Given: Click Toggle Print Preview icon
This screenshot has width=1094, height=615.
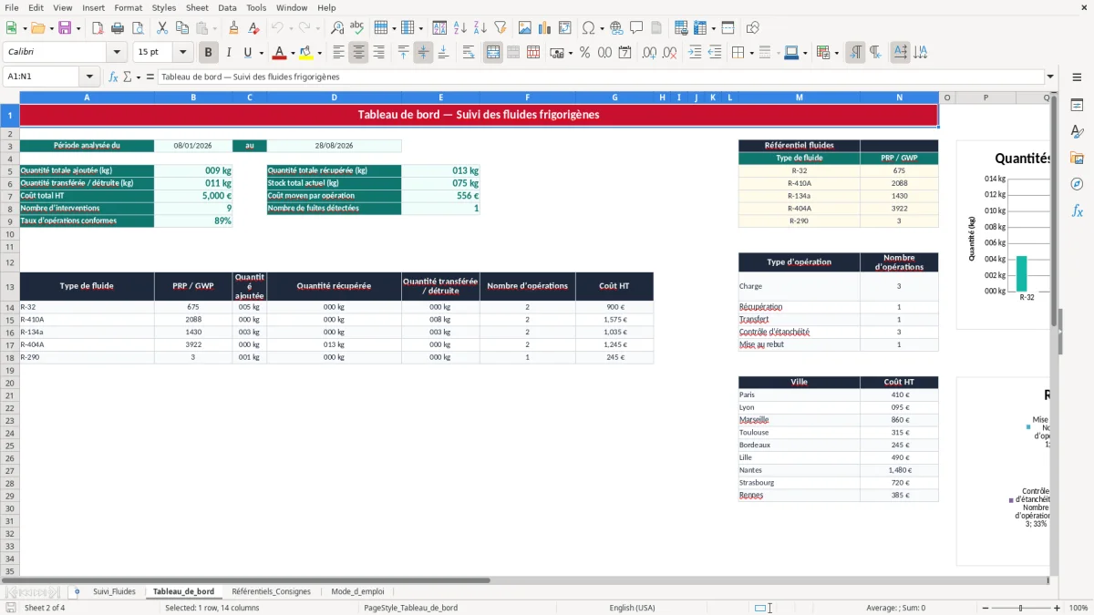Looking at the screenshot, I should click(x=137, y=28).
